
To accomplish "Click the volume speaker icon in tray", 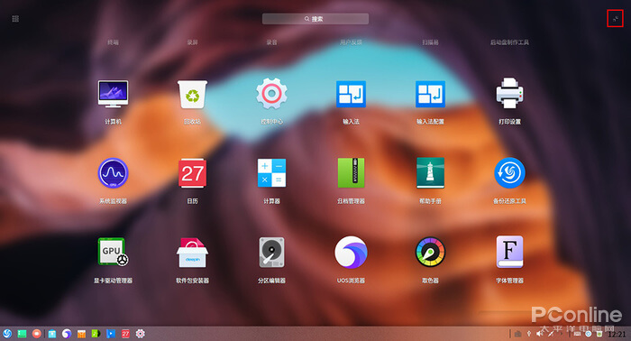I will (x=539, y=334).
